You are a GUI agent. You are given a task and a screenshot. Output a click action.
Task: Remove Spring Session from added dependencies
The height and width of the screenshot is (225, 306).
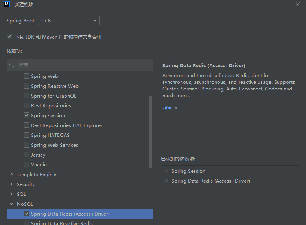(166, 171)
